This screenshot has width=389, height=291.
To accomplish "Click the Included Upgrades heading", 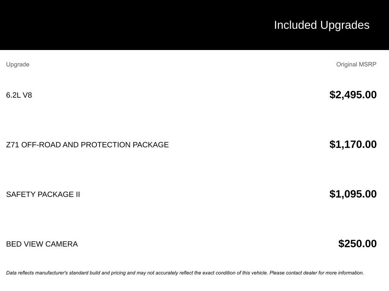I will (x=321, y=25).
